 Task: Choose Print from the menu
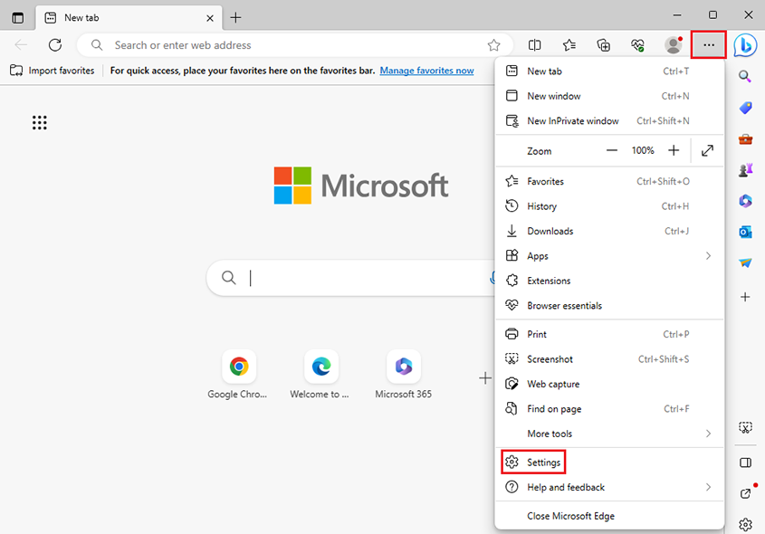[x=609, y=335]
